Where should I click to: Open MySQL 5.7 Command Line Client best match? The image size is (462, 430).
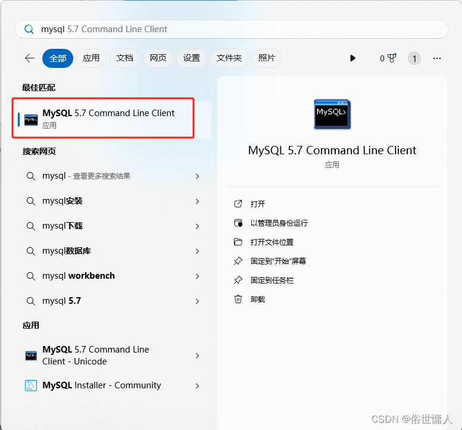point(114,119)
